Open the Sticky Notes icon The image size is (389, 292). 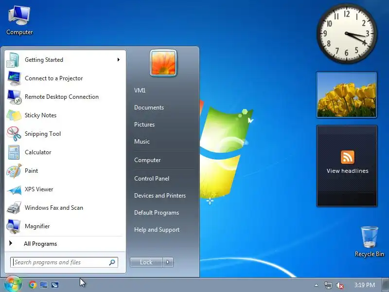14,115
